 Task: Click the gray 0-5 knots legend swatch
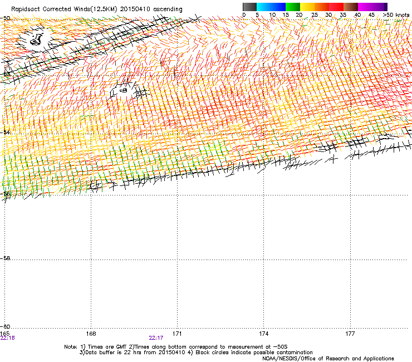coord(249,7)
